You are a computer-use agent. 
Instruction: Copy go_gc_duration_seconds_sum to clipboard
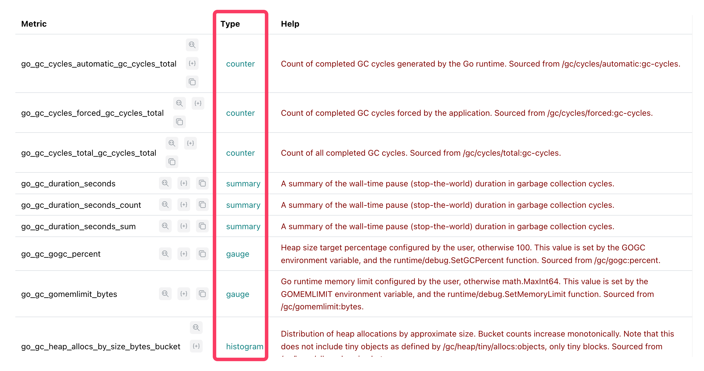(202, 226)
